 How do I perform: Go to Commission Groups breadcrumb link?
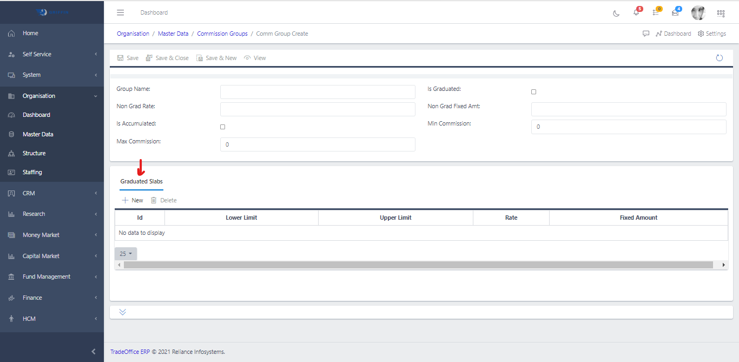pyautogui.click(x=222, y=34)
